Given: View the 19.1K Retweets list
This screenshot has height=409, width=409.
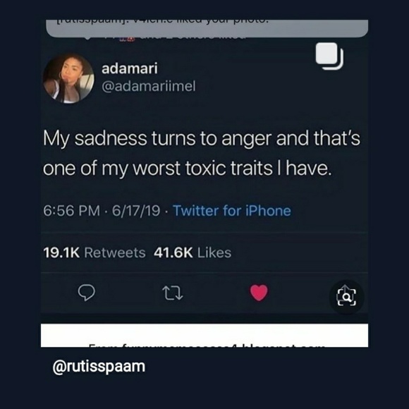Looking at the screenshot, I should (x=94, y=252).
